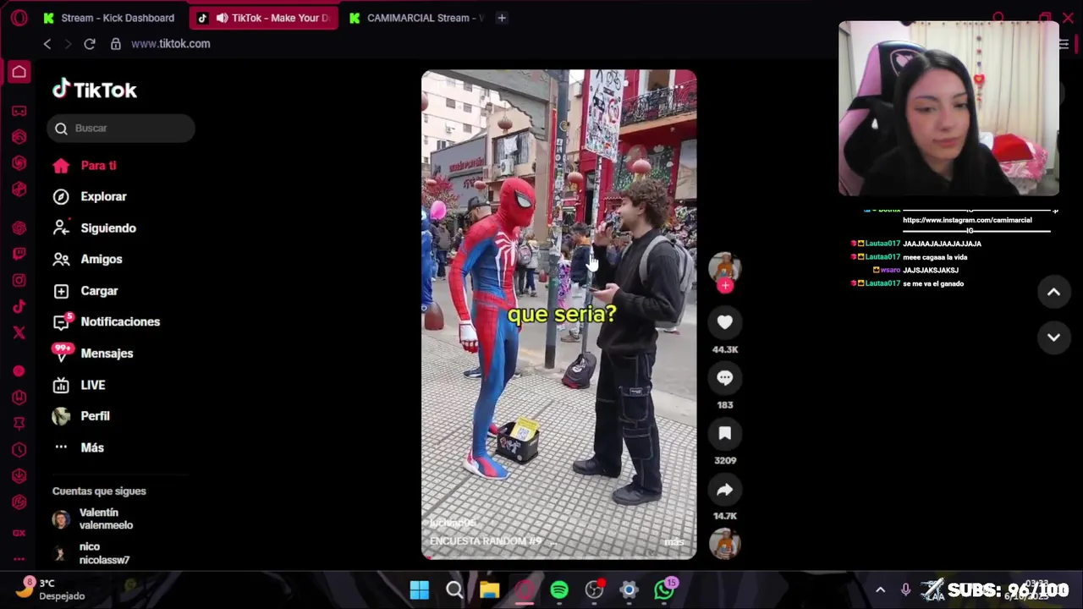The image size is (1083, 609).
Task: Click the www.tiktok.com address bar
Action: (x=171, y=44)
